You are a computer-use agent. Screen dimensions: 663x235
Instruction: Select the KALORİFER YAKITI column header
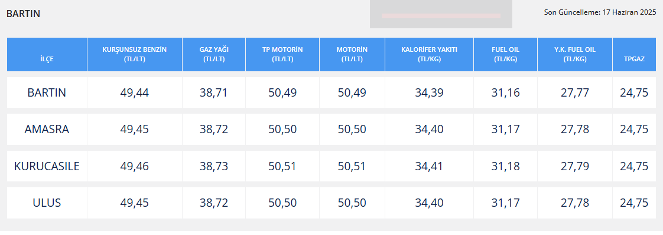(429, 54)
